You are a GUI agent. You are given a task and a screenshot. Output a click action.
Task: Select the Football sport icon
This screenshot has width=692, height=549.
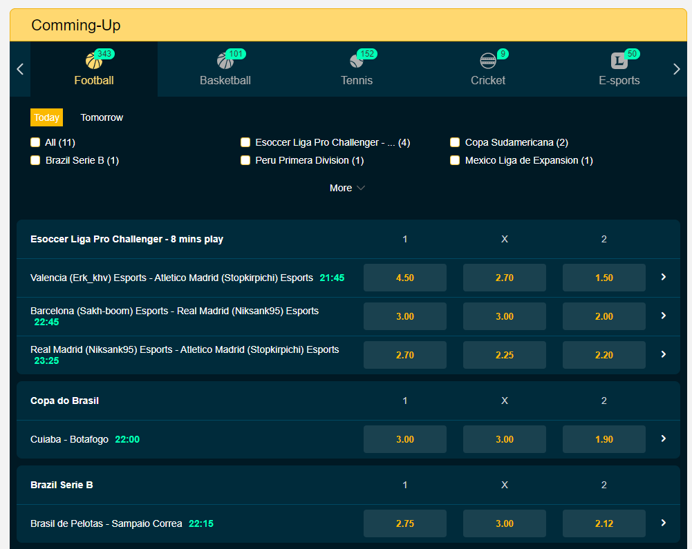click(x=93, y=61)
